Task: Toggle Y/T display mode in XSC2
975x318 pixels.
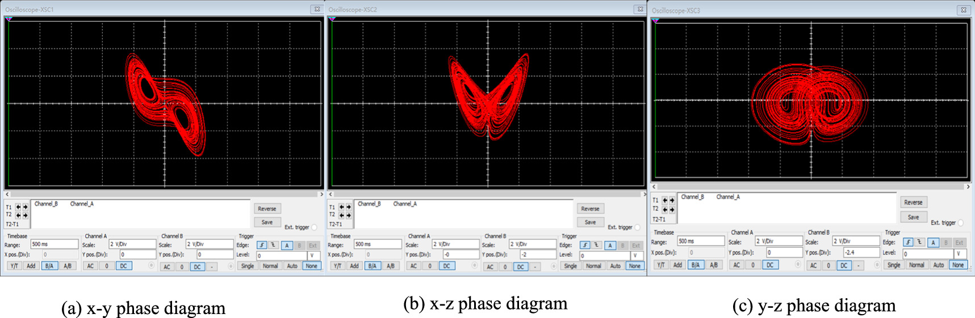Action: (x=338, y=266)
